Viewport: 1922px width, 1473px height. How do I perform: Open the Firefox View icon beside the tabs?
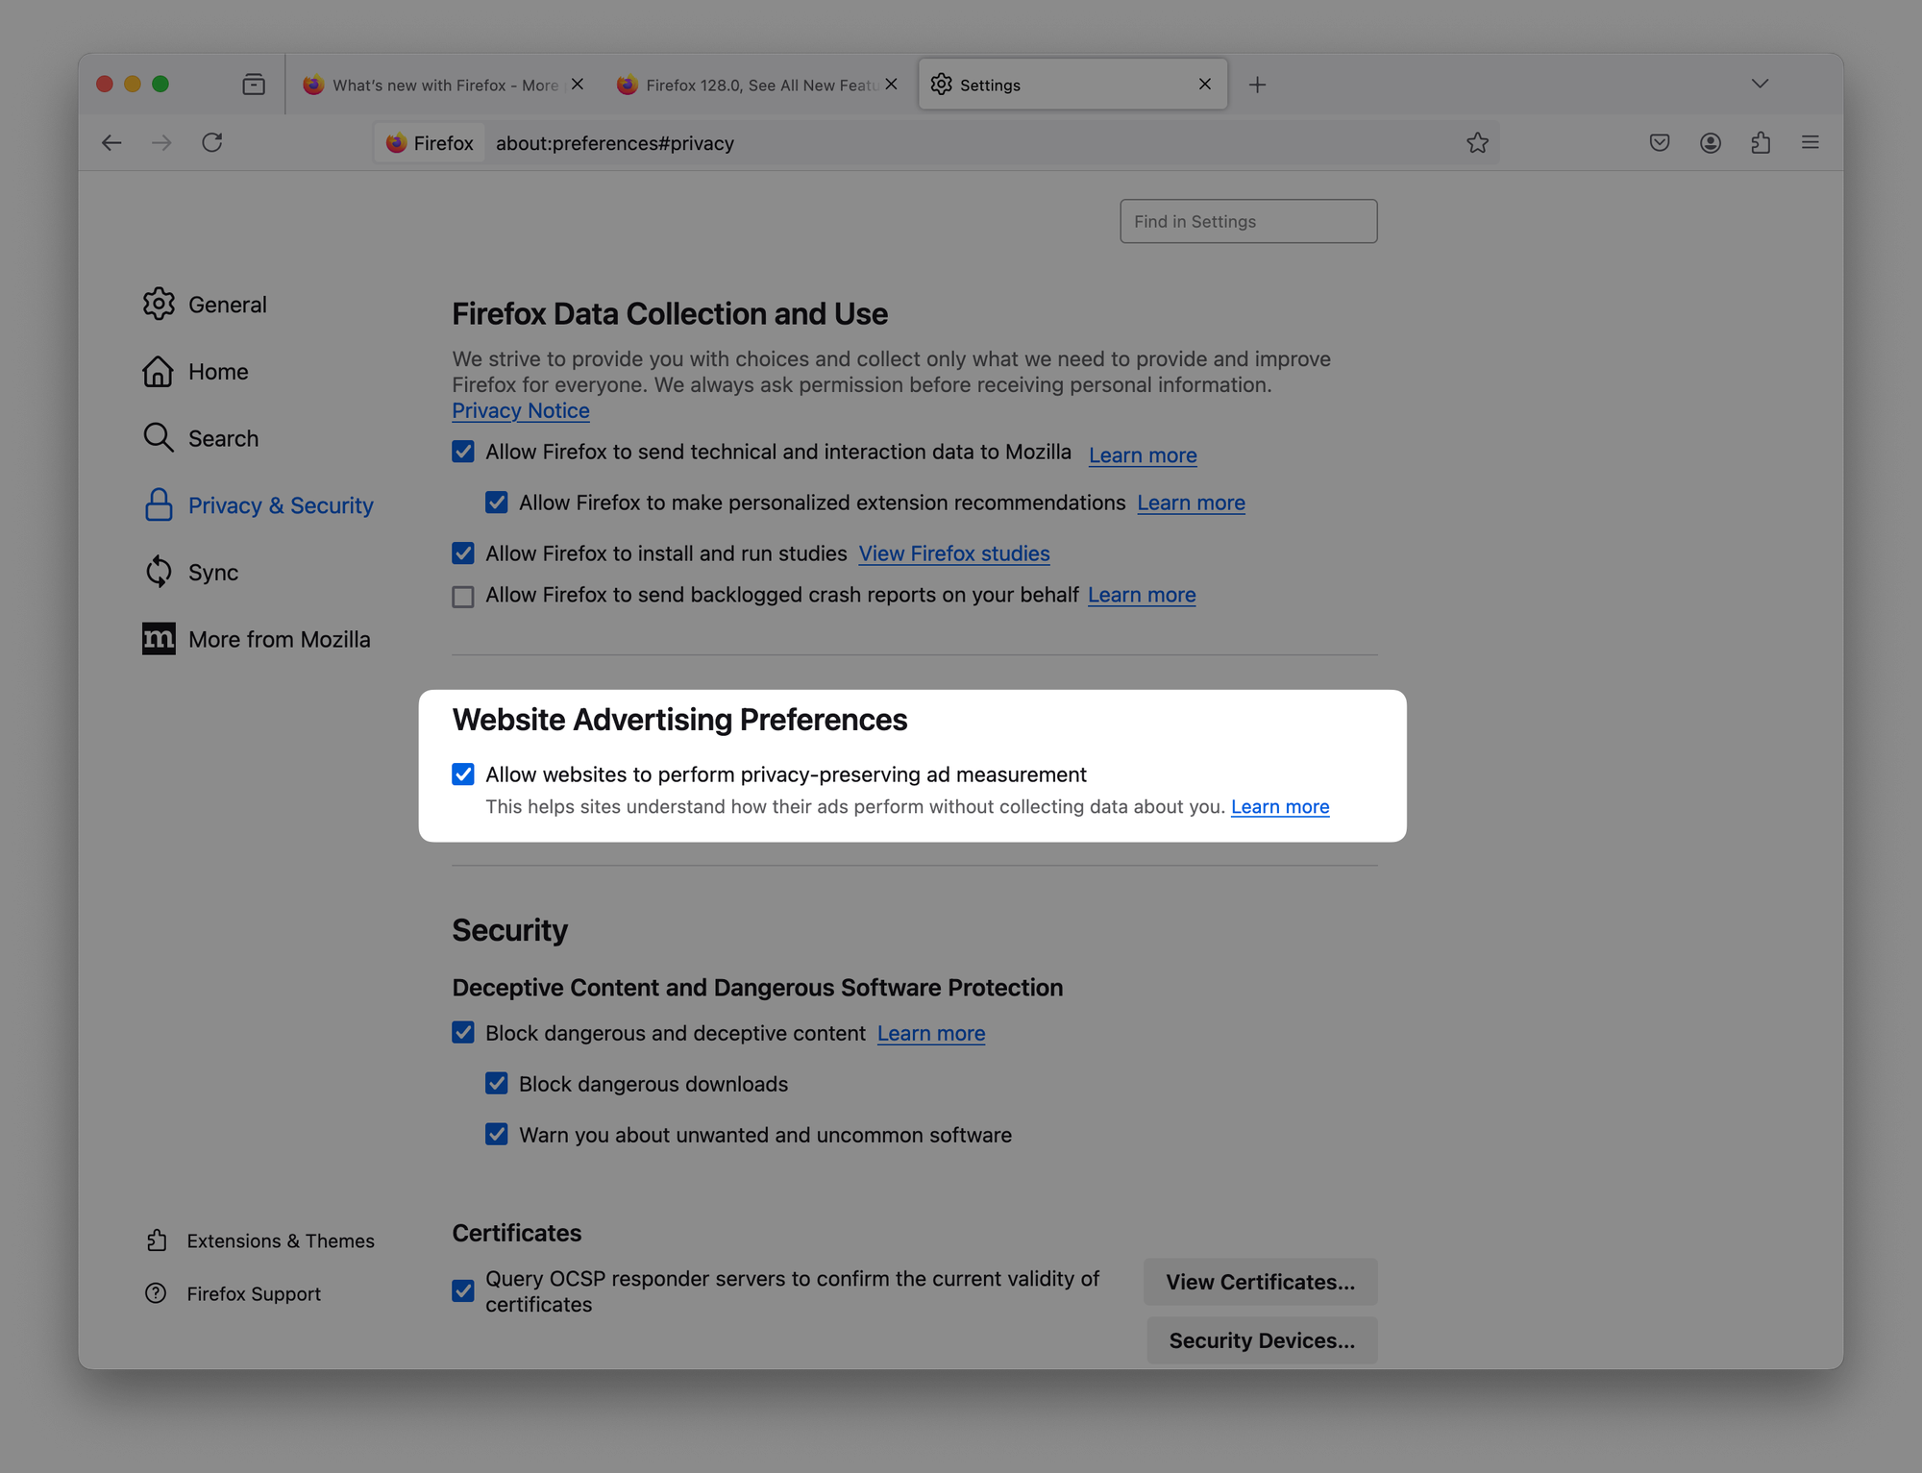click(254, 85)
